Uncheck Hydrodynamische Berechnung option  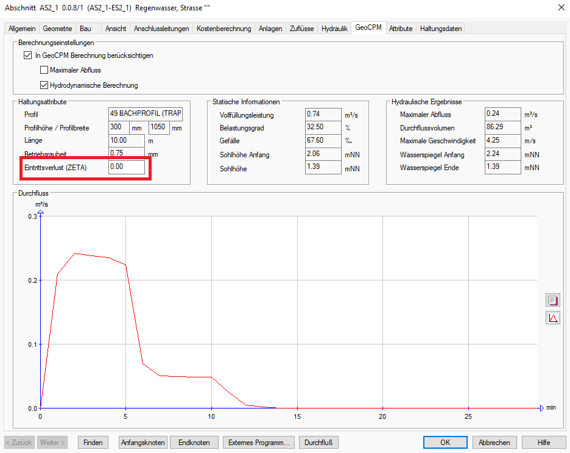(44, 85)
